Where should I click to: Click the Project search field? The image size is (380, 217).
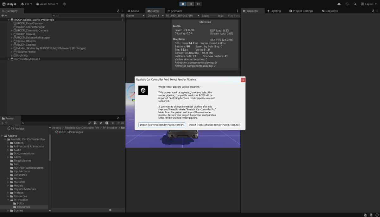coord(54,123)
